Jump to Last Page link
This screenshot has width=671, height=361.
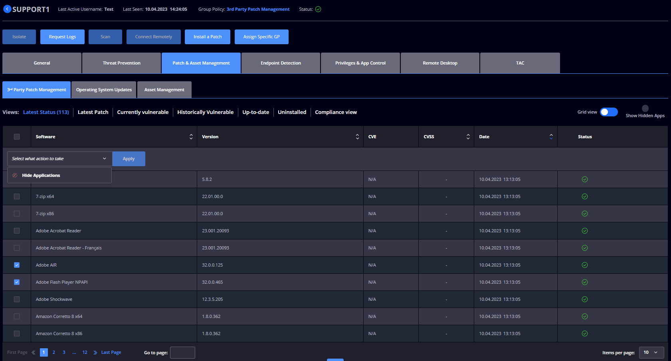pos(111,352)
